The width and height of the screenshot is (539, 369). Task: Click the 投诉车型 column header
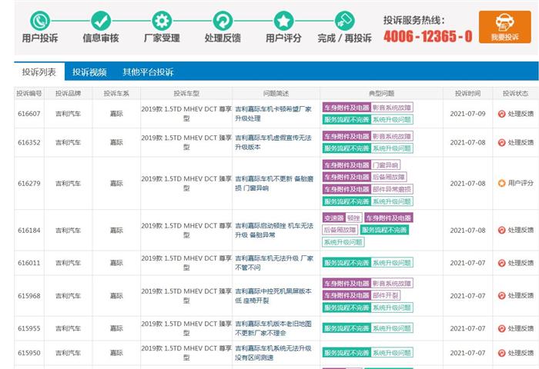(x=186, y=93)
